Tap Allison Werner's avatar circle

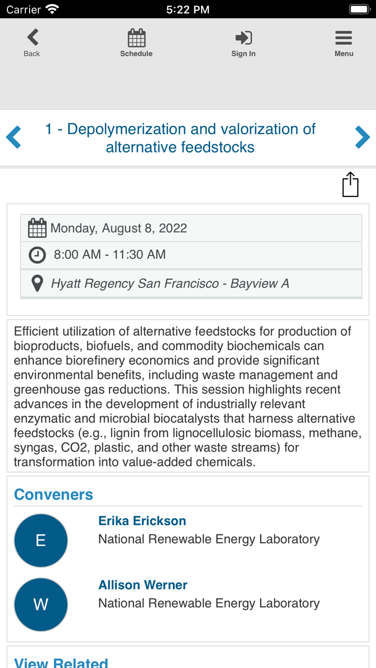tap(41, 605)
